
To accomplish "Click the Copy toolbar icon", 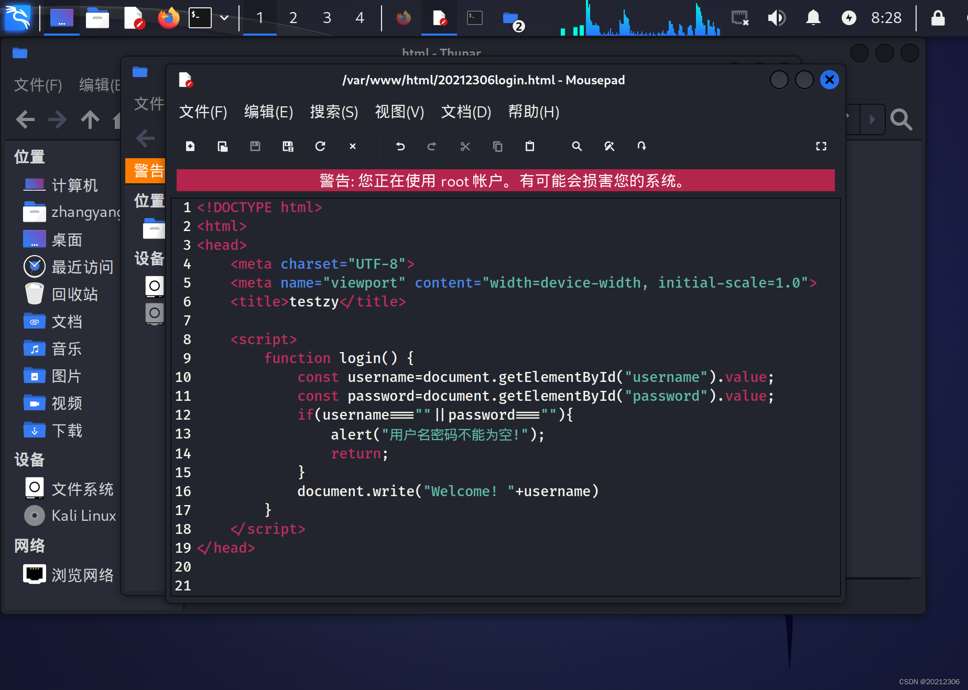I will point(497,146).
